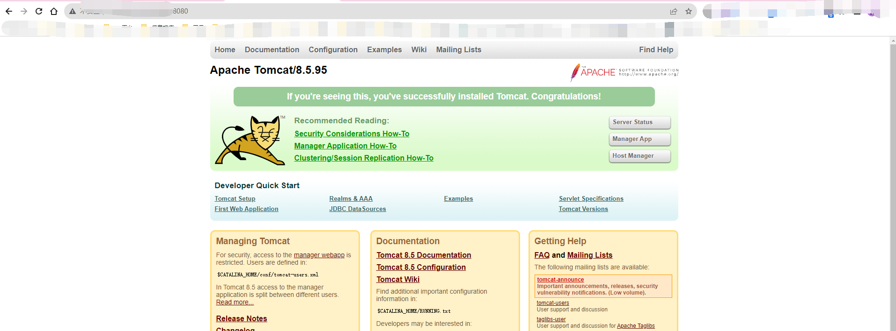Image resolution: width=896 pixels, height=331 pixels.
Task: Click $CATALINA_HOME/RUNNING.txt path text
Action: coord(414,311)
